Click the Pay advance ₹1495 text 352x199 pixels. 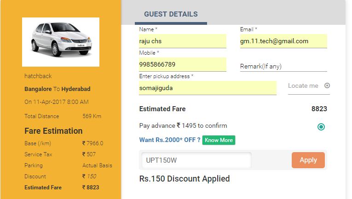coord(183,125)
